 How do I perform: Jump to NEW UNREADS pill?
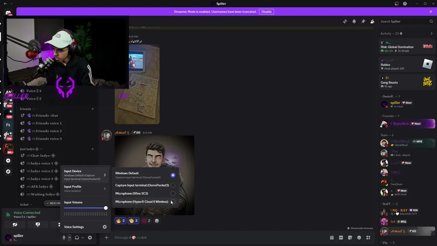tap(53, 203)
